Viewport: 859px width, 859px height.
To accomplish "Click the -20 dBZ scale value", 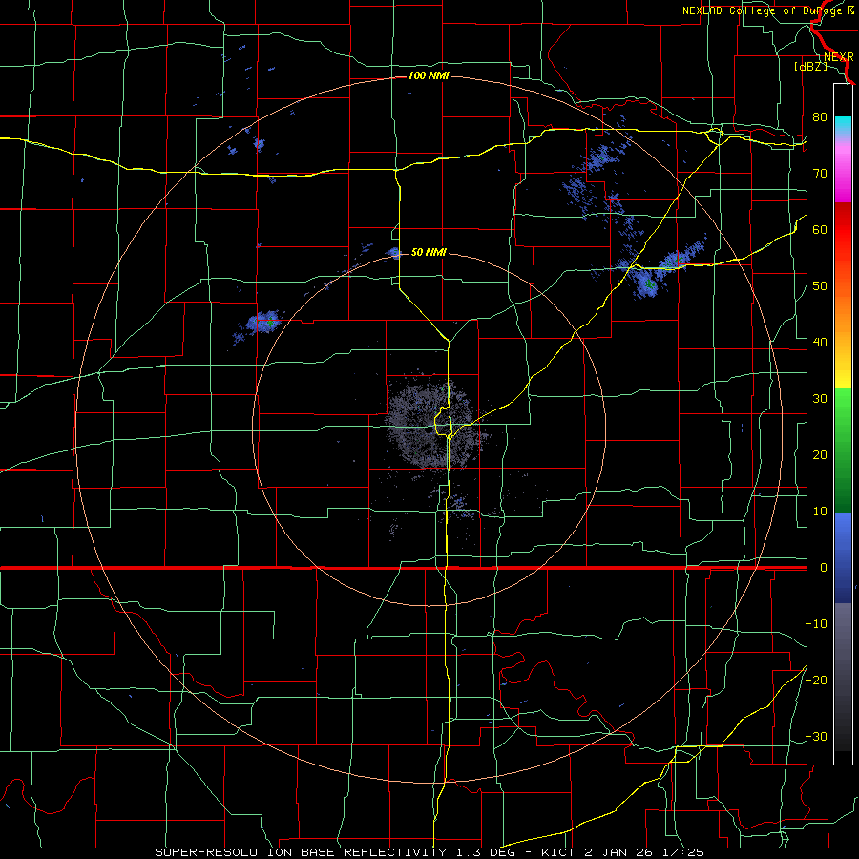I will 816,680.
